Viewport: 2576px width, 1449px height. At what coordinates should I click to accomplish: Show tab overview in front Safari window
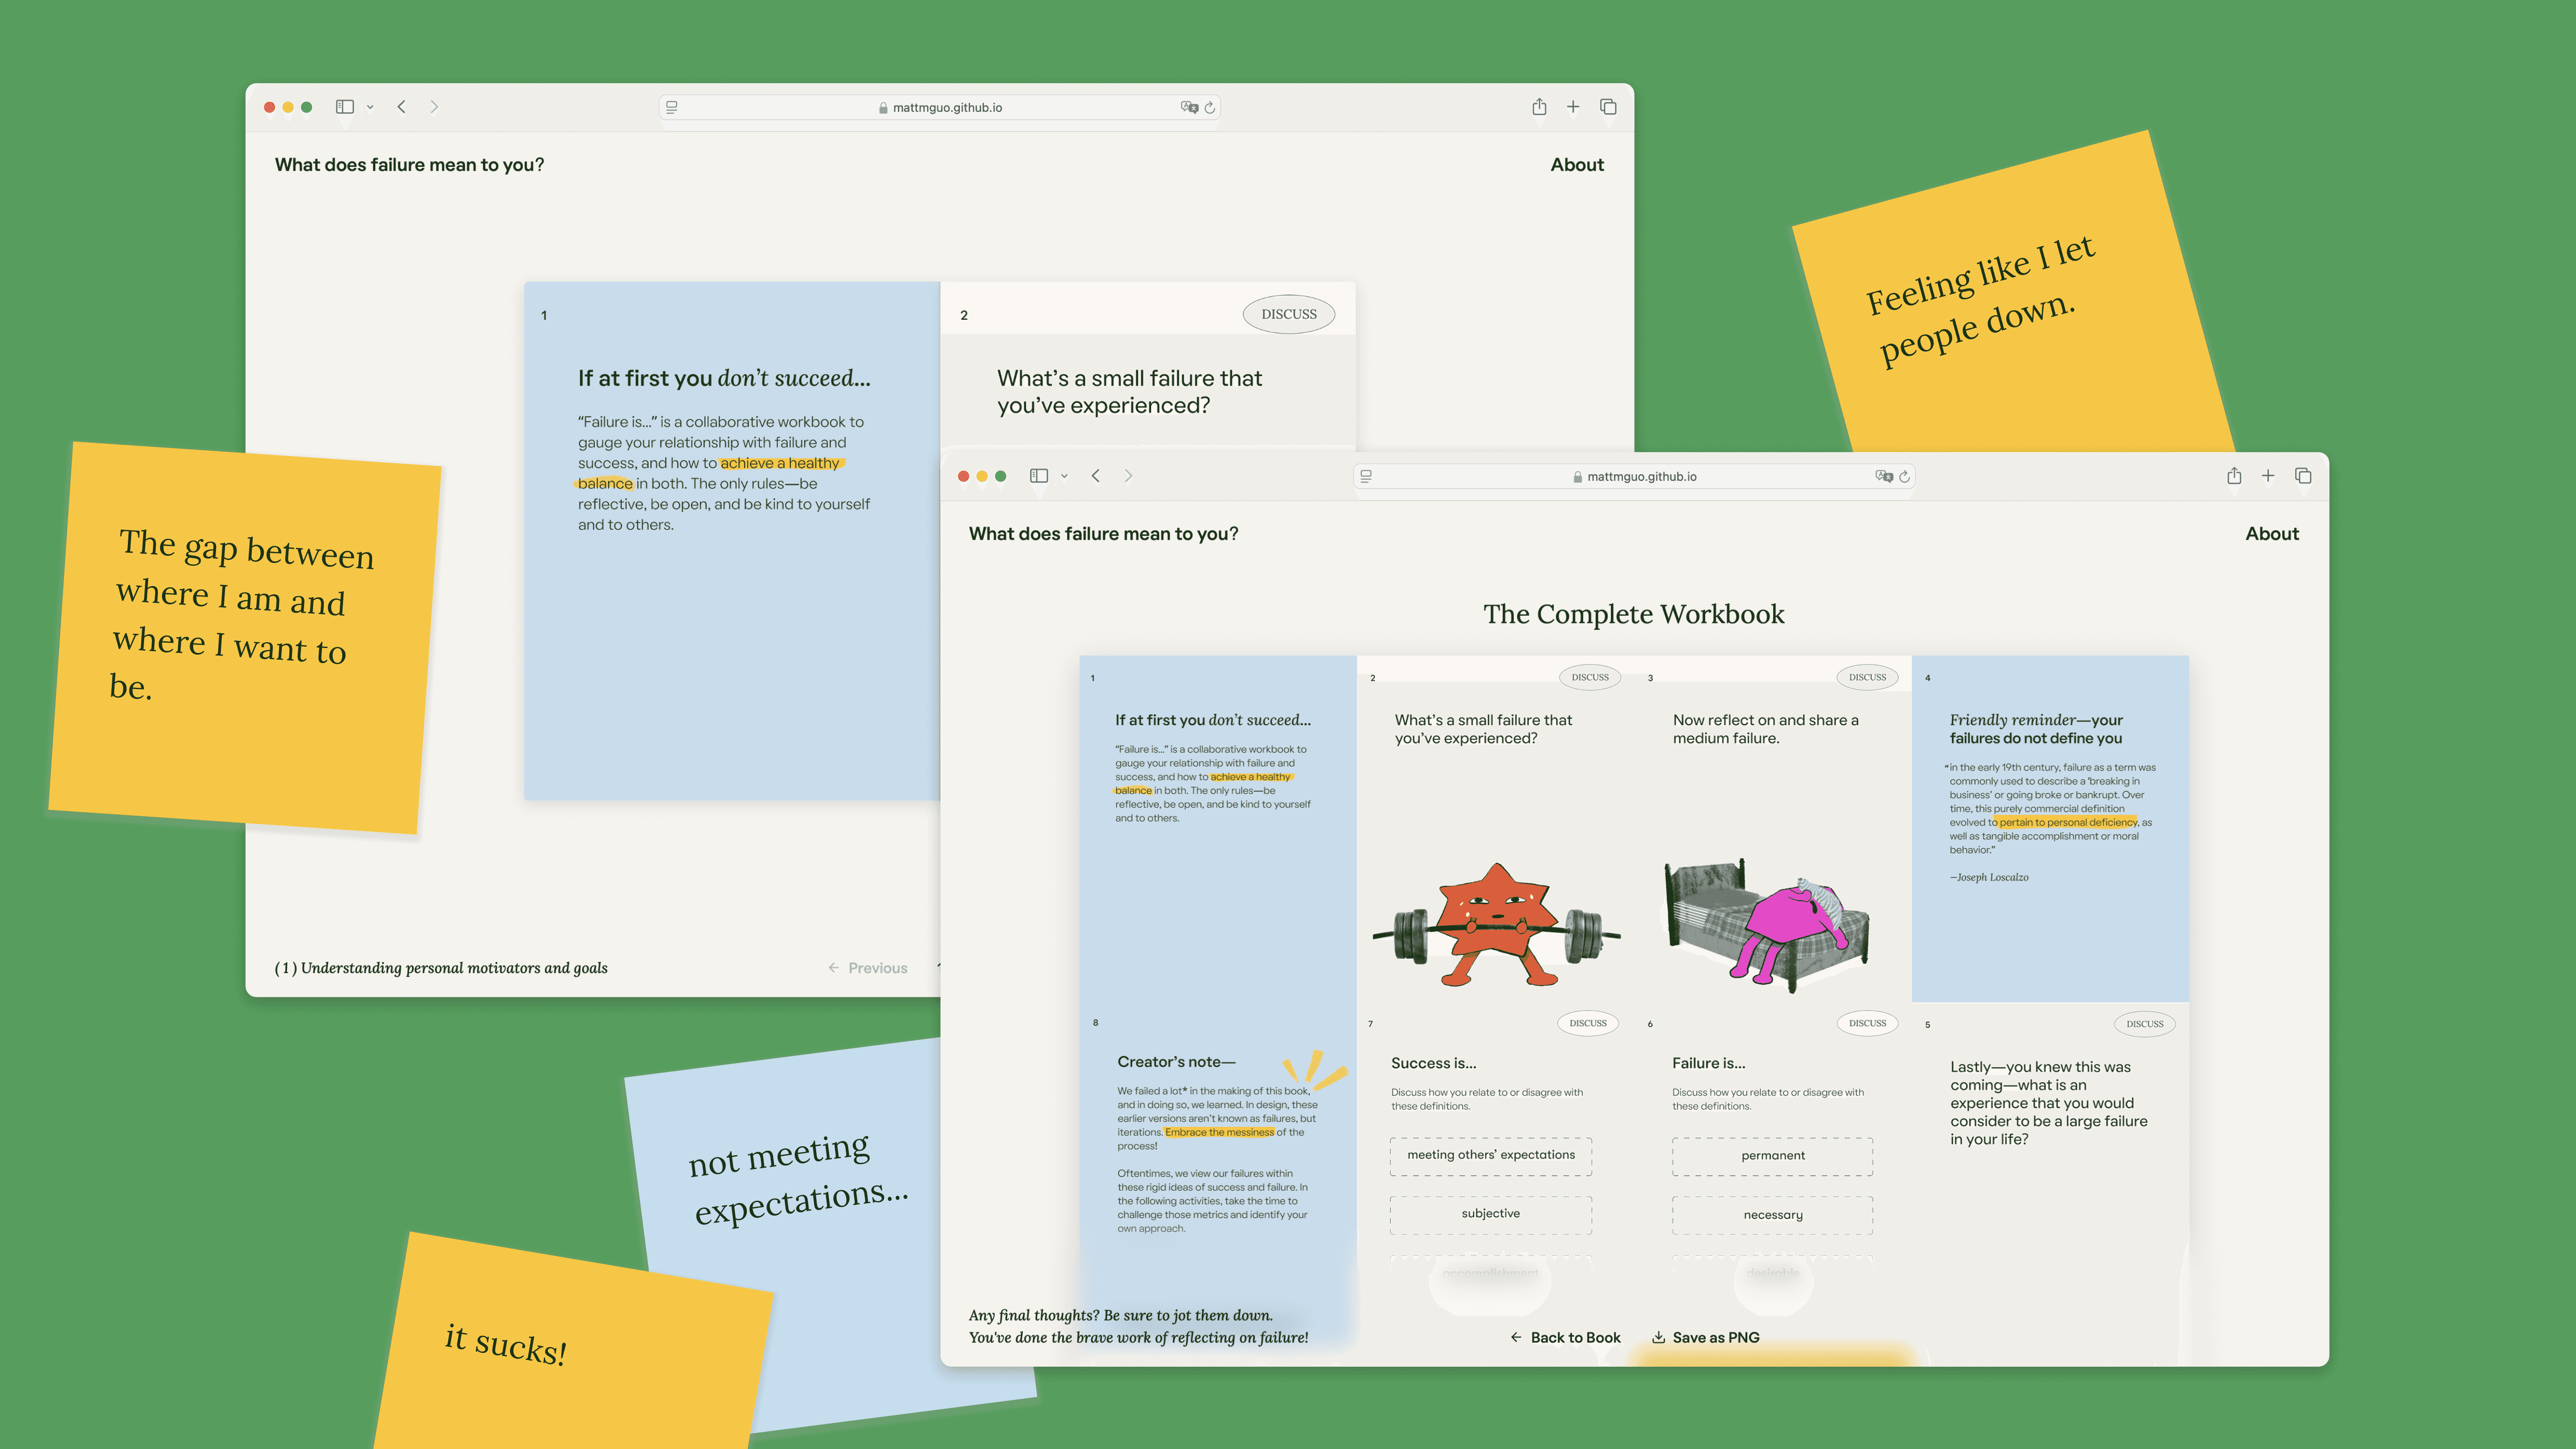tap(2303, 476)
